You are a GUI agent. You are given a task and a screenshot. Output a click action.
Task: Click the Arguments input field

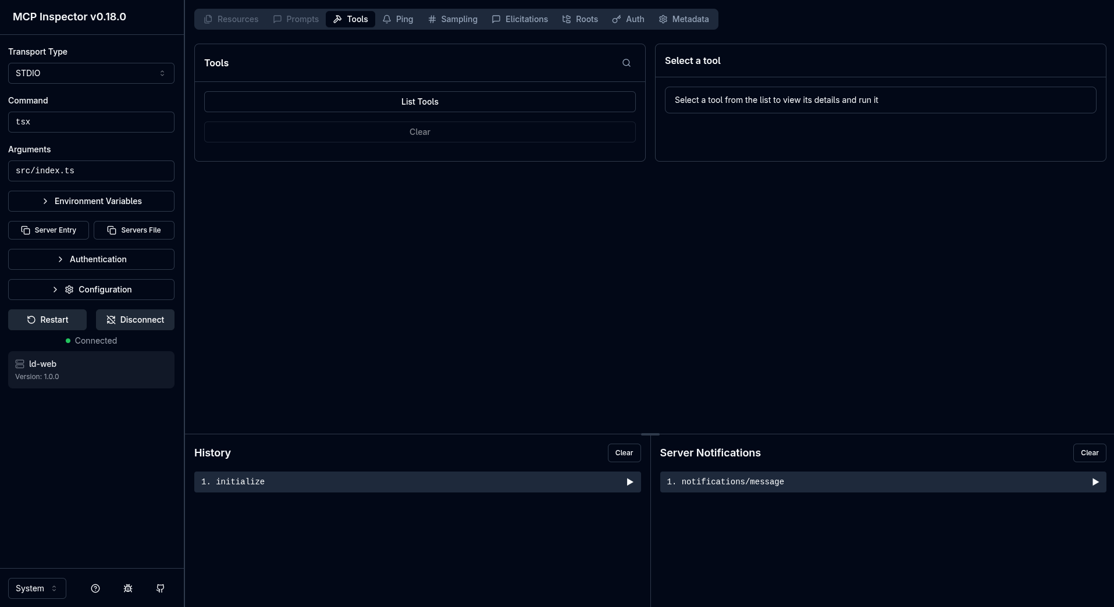tap(91, 171)
